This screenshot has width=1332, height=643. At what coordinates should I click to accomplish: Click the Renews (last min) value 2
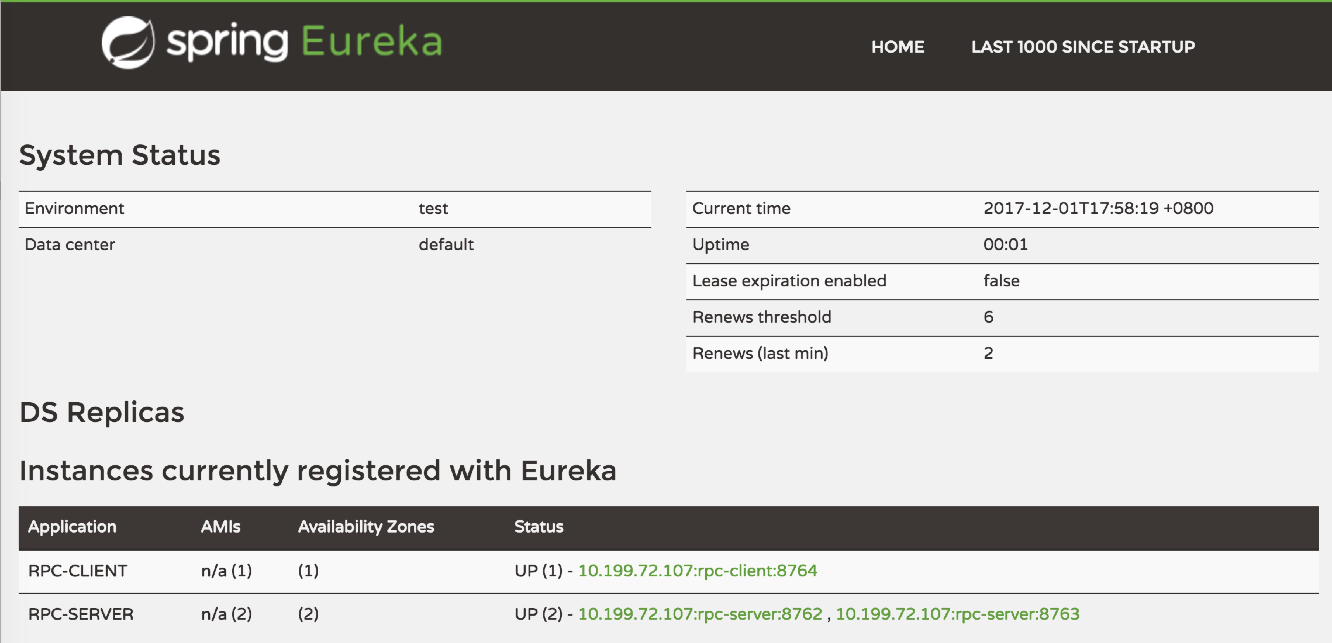tap(988, 353)
